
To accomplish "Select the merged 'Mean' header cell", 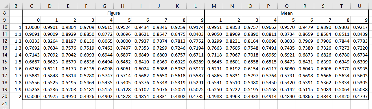I will click(x=286, y=13).
